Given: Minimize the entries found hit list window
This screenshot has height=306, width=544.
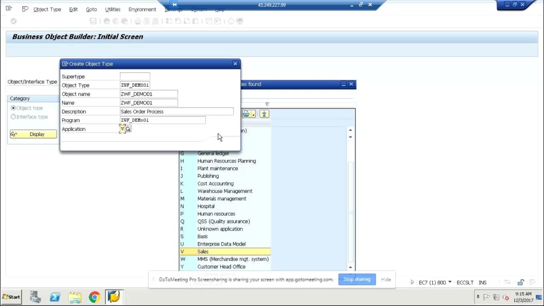Looking at the screenshot, I should coord(343,84).
